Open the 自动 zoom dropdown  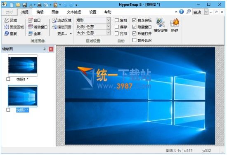(206, 12)
